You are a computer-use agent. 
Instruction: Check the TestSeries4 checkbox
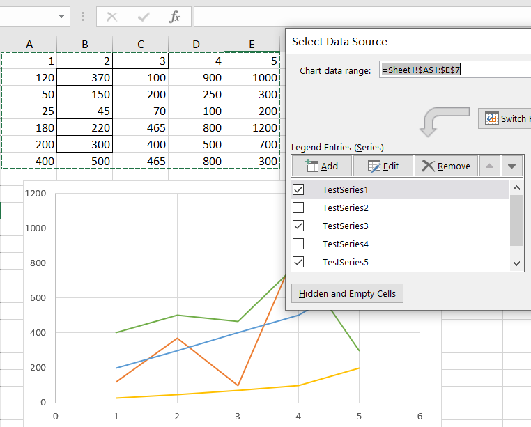pyautogui.click(x=298, y=244)
